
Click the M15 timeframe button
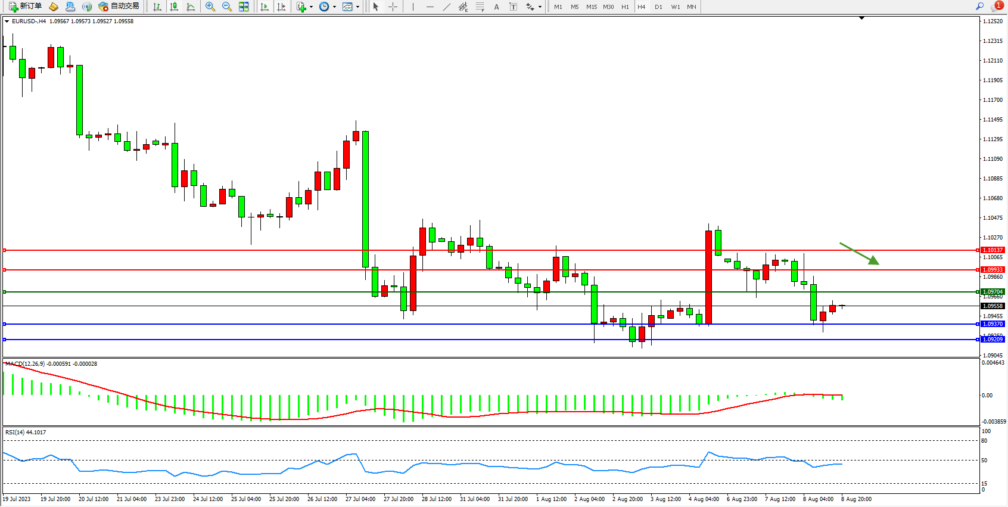pos(591,7)
